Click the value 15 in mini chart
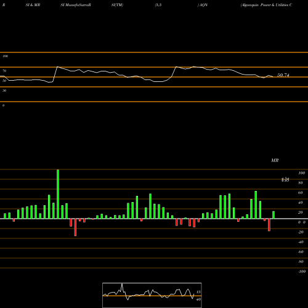308x308 pixels. click(x=198, y=292)
